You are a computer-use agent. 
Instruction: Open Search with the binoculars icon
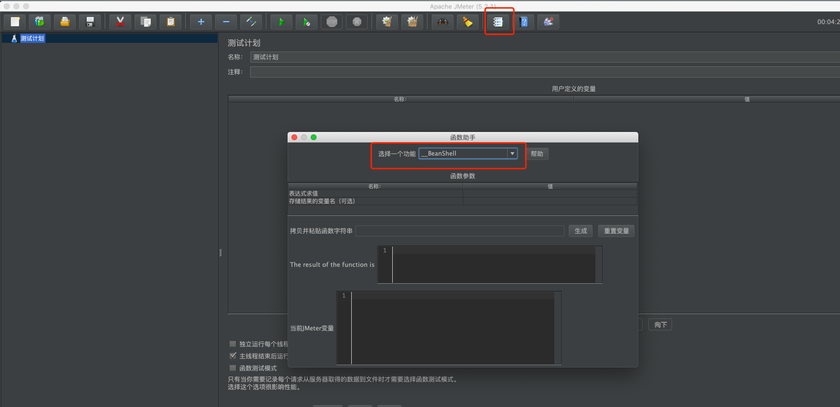tap(442, 22)
